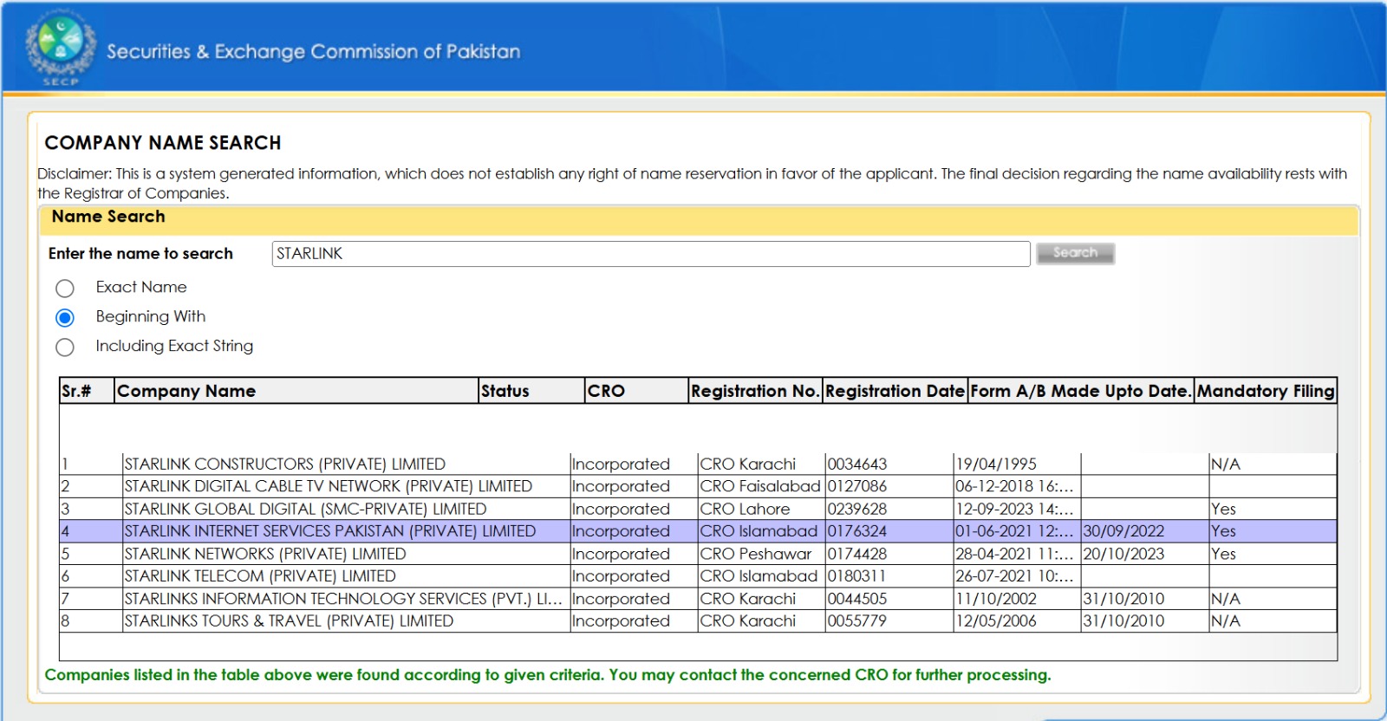Click registration number 0034643

pyautogui.click(x=856, y=464)
